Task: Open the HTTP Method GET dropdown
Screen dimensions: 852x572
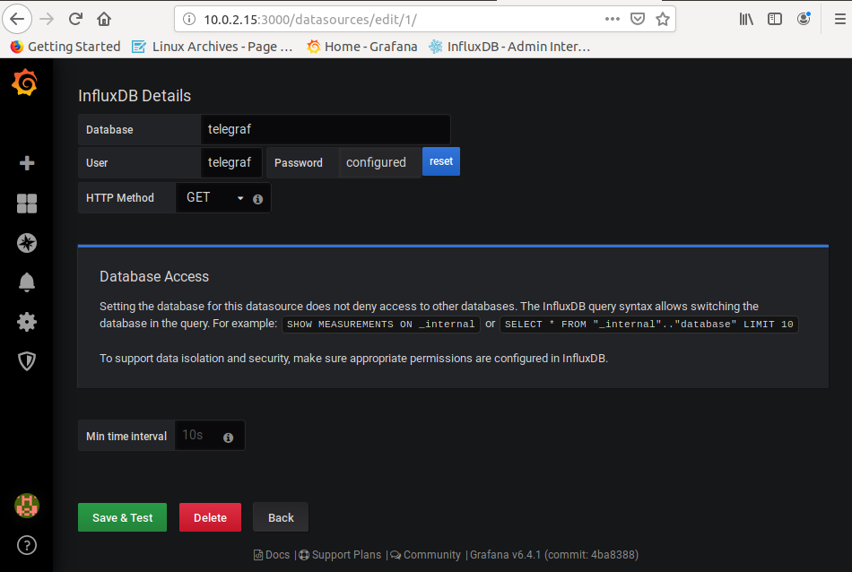Action: (x=215, y=198)
